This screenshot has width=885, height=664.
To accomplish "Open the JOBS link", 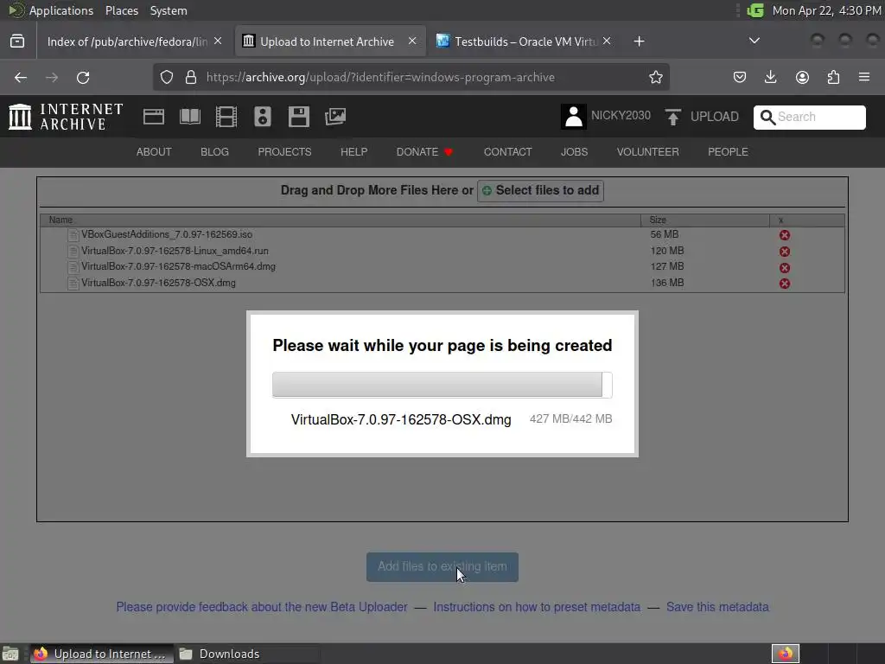I will (x=574, y=152).
